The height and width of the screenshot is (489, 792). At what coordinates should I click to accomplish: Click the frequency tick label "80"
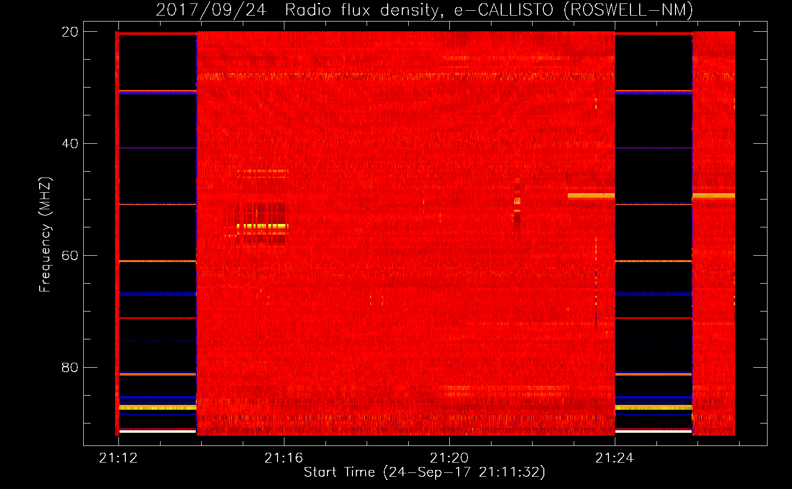[70, 367]
